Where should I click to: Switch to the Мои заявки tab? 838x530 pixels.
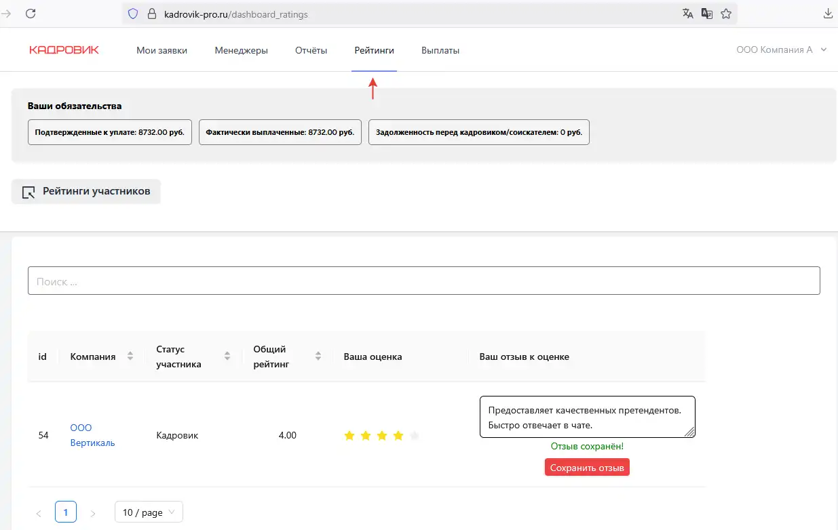pos(161,50)
